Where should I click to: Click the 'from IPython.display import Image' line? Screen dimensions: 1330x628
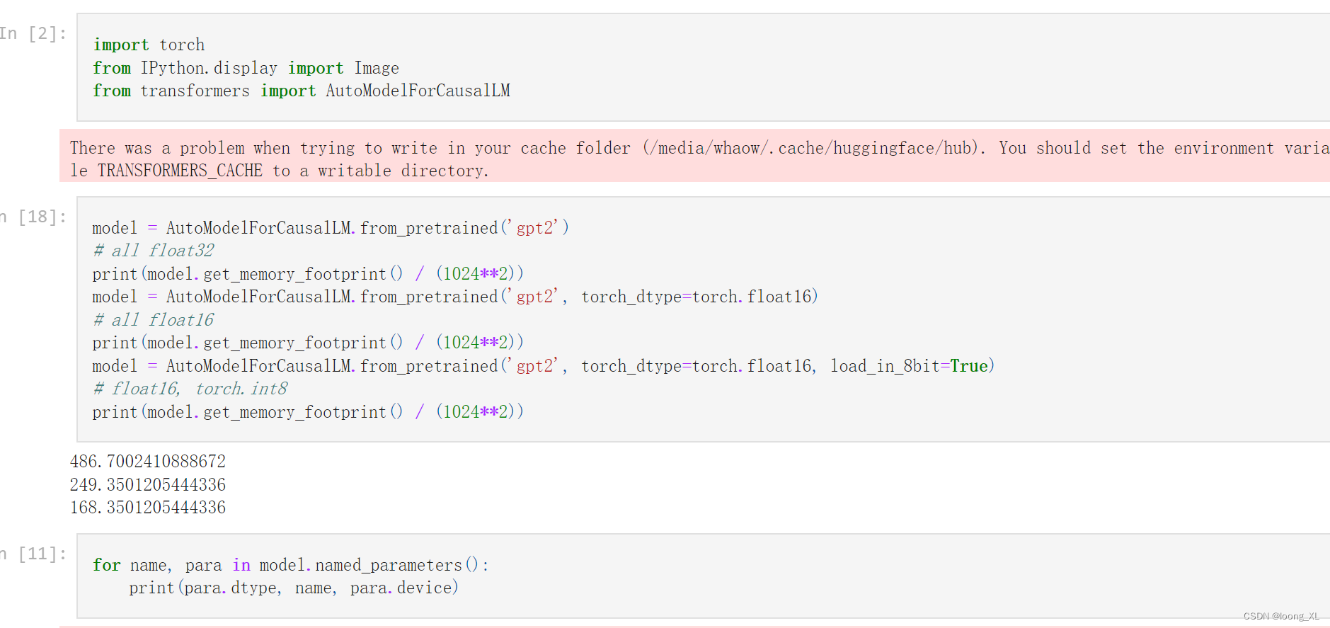pyautogui.click(x=246, y=68)
